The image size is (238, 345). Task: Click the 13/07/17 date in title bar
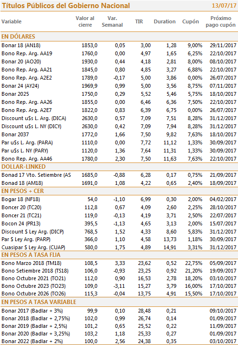pos(224,6)
